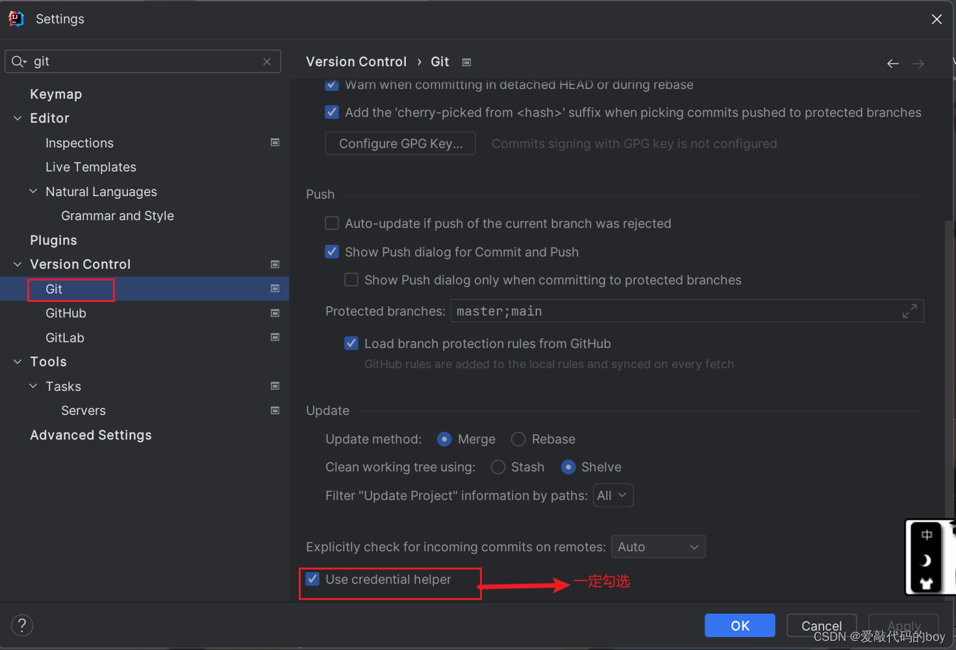Click the Cancel button

[822, 625]
